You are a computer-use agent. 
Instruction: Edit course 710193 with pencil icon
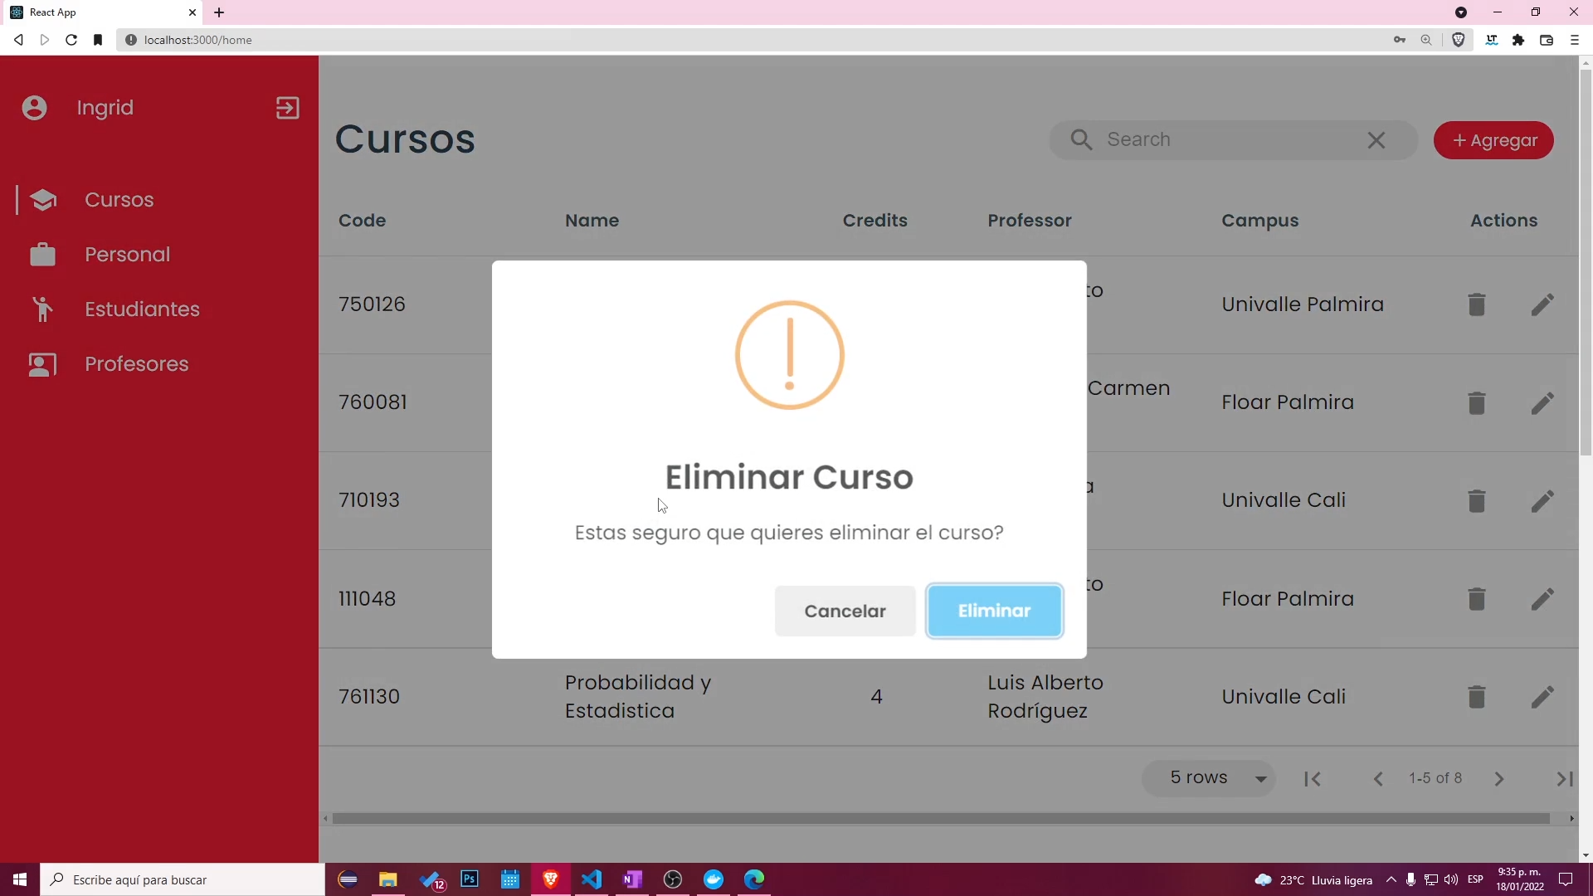pyautogui.click(x=1542, y=501)
